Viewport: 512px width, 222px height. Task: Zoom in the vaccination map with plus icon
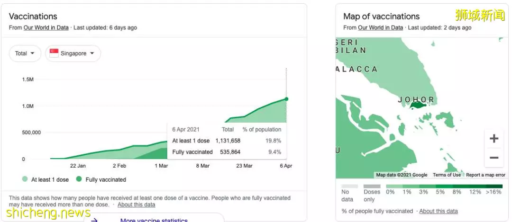tap(494, 139)
